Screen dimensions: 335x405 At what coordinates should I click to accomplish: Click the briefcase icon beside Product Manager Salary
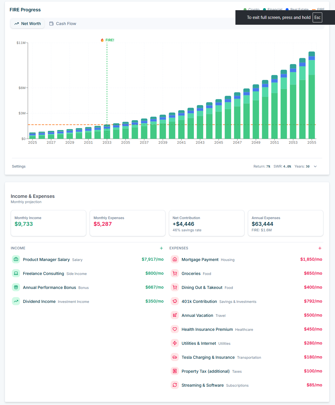16,259
